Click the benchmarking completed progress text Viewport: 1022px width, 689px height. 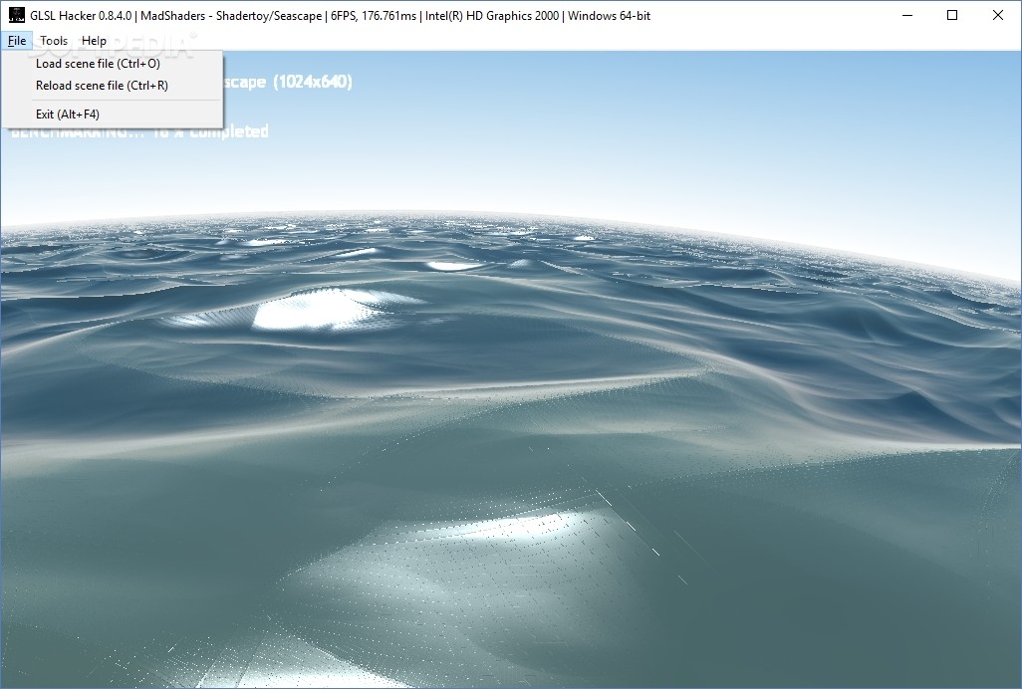click(139, 131)
